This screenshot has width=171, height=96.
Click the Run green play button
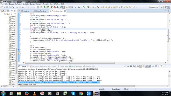click(84, 7)
